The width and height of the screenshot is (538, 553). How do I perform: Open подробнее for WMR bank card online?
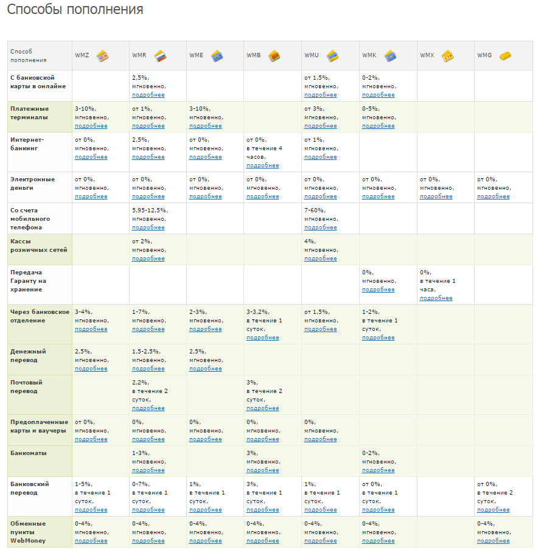(148, 95)
